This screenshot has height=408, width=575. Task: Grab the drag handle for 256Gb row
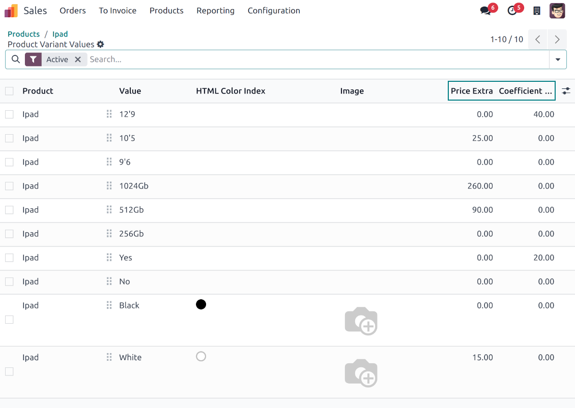(x=109, y=234)
